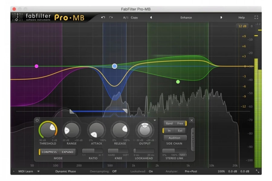Choose Ext side chain input
Viewport: 272px width, 181px height.
click(180, 131)
